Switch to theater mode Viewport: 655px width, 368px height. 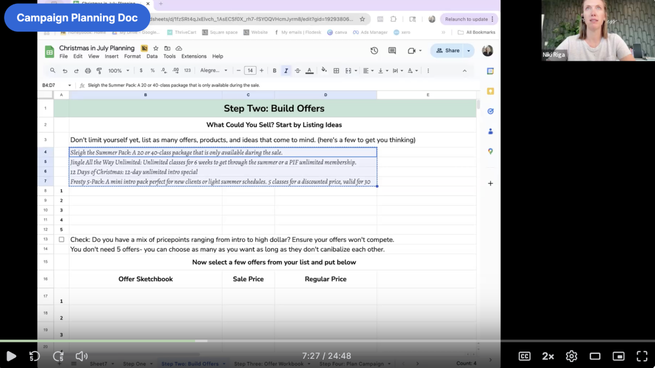(595, 356)
